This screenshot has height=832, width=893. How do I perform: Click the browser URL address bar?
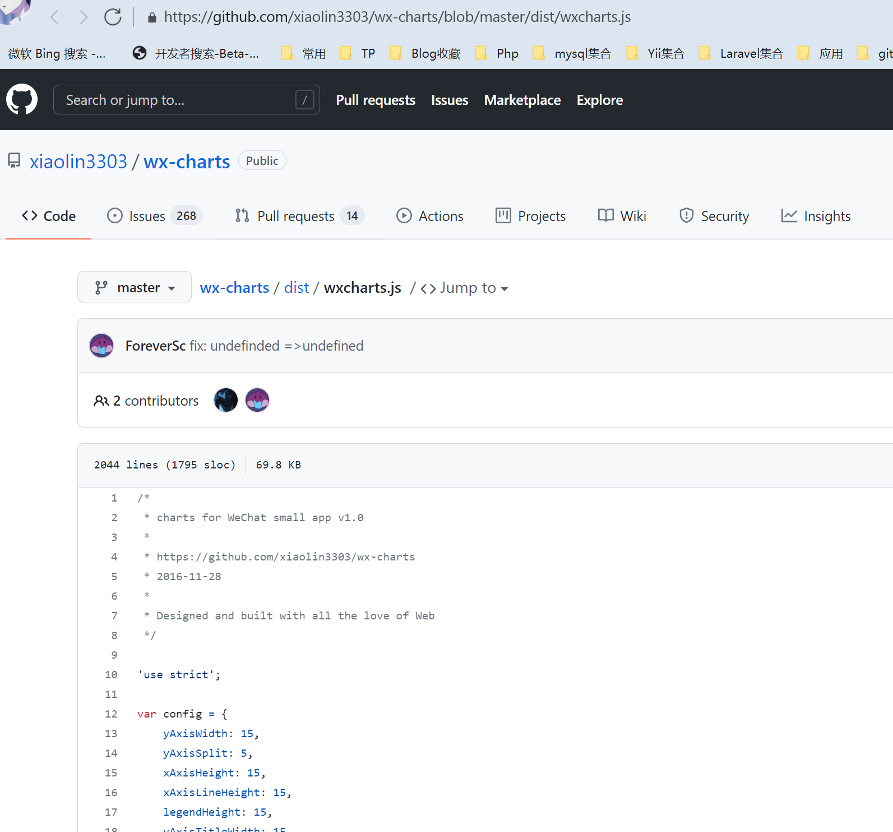(x=397, y=17)
